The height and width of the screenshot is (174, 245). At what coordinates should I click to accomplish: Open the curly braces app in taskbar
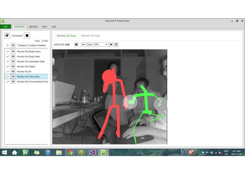point(81,153)
